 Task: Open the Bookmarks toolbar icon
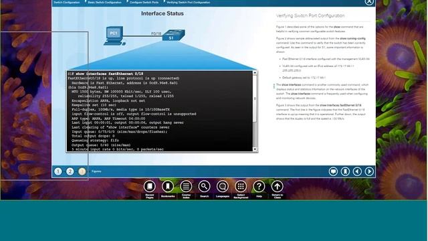tap(168, 187)
